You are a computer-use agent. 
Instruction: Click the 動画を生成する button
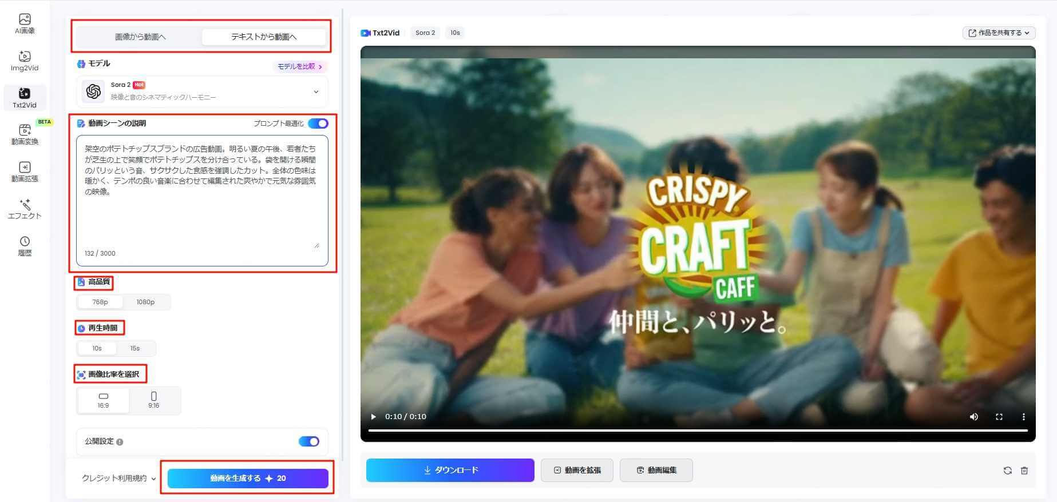pyautogui.click(x=248, y=479)
